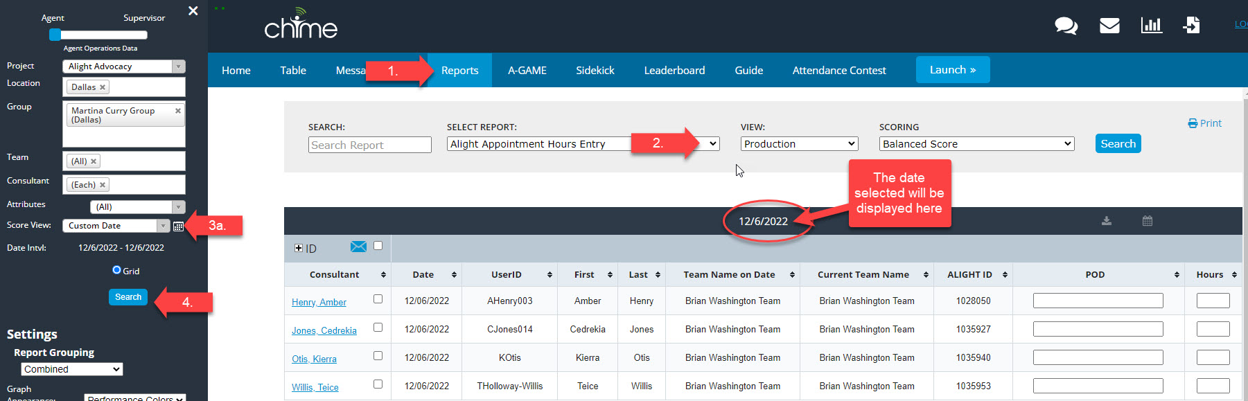Viewport: 1248px width, 401px height.
Task: Open the Scoring dropdown Balanced Score
Action: [x=976, y=144]
